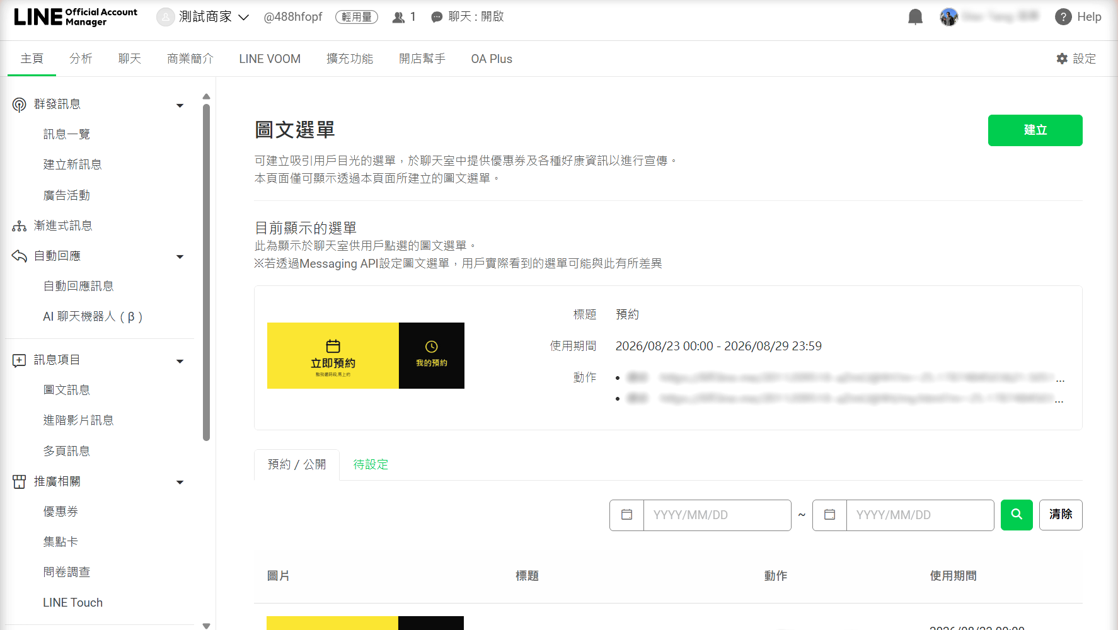Click the end date YYYY/MM/DD field
This screenshot has width=1118, height=630.
(x=920, y=515)
